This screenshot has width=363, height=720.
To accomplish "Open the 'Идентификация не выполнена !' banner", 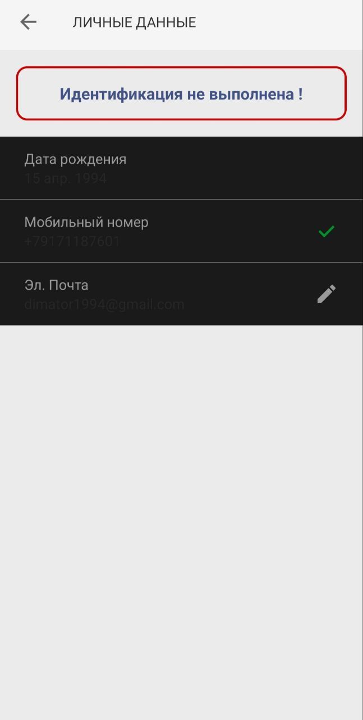I will tap(181, 93).
